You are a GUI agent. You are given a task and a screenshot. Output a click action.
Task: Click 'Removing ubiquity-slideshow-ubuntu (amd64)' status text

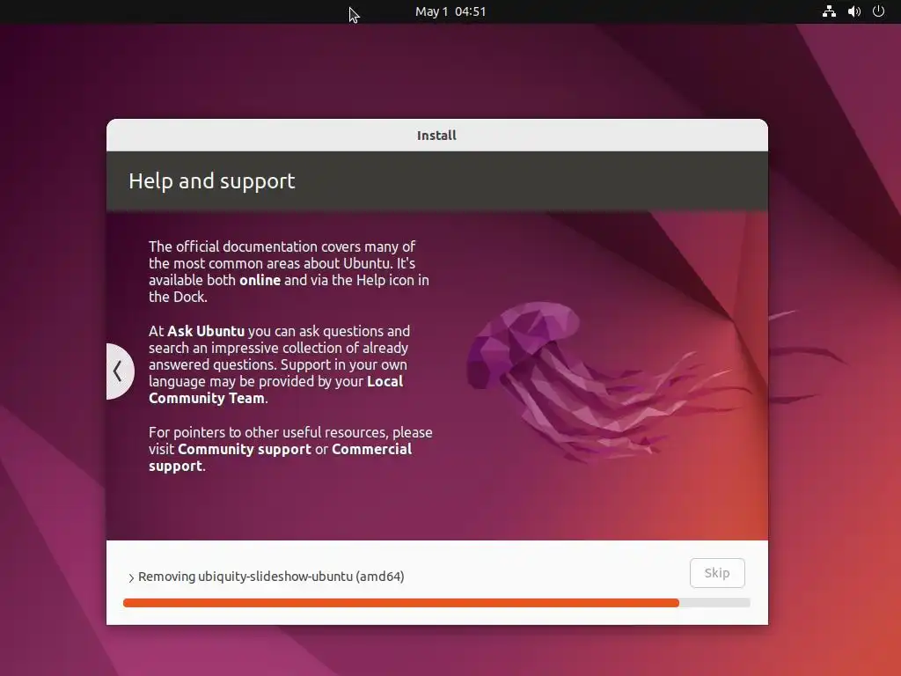click(x=271, y=577)
